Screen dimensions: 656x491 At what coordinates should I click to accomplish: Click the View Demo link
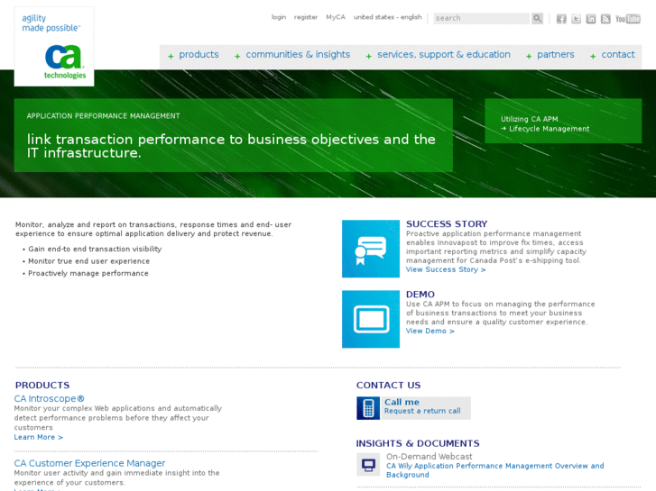[x=430, y=331]
